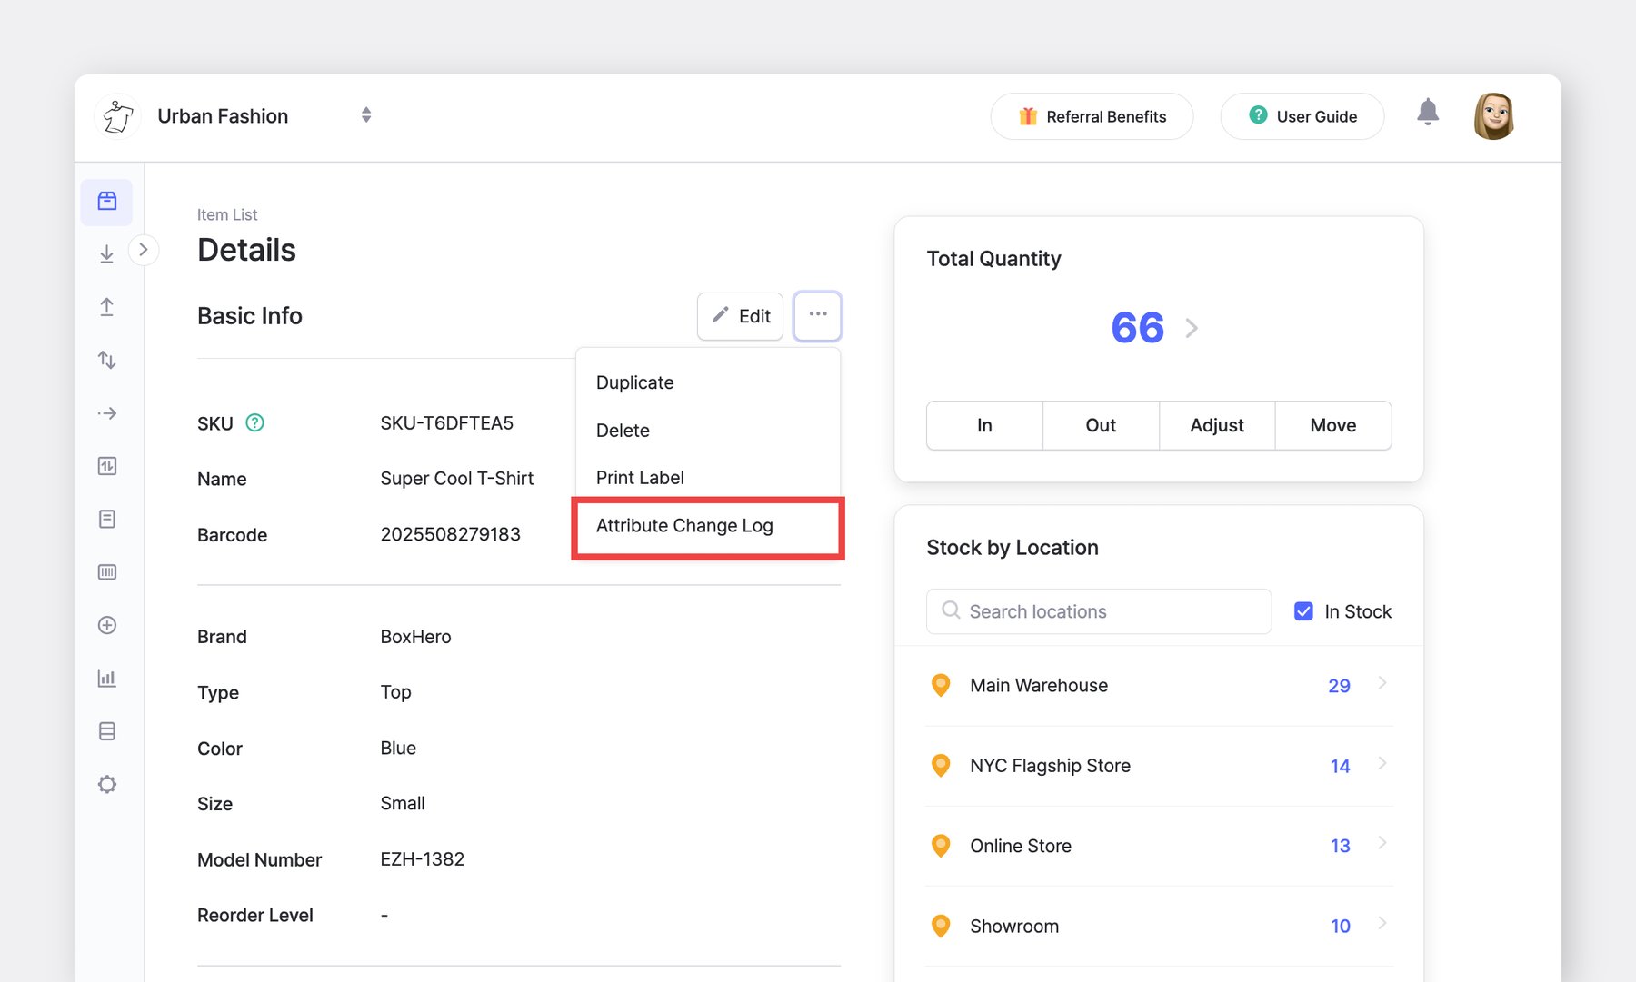Uncheck the In Stock checkbox
Image resolution: width=1636 pixels, height=982 pixels.
pyautogui.click(x=1303, y=611)
